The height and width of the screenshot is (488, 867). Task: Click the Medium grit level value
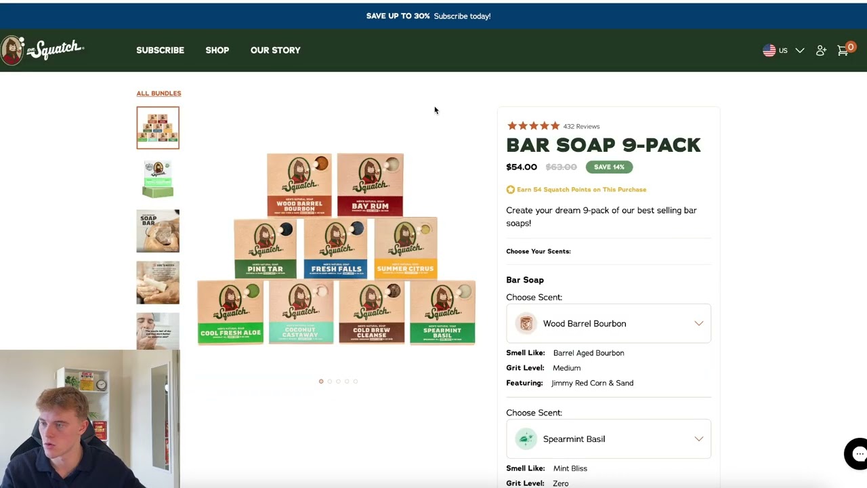(566, 368)
